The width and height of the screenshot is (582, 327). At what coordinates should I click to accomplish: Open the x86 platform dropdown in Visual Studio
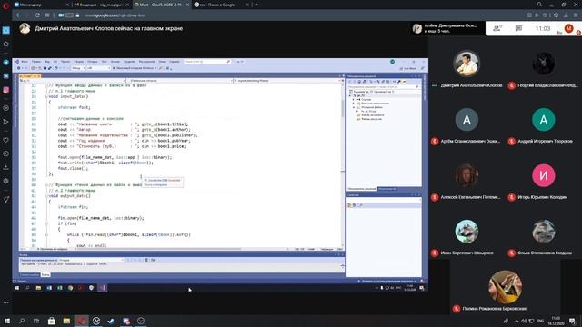pos(98,68)
